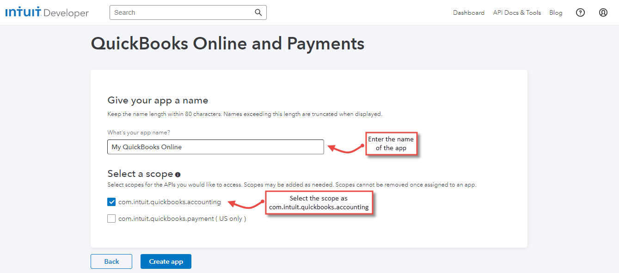The height and width of the screenshot is (273, 619).
Task: Open the Dashboard menu item
Action: [469, 12]
